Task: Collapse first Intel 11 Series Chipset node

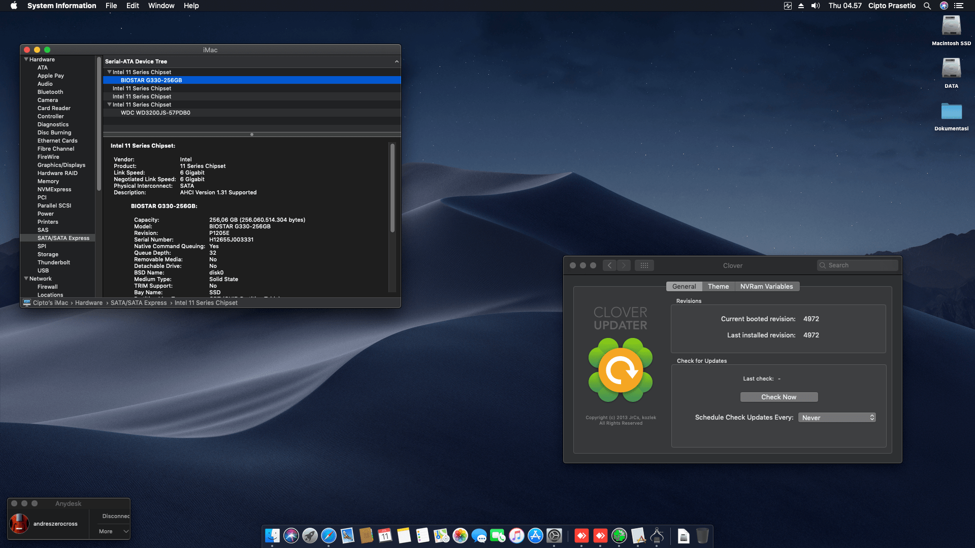Action: click(109, 72)
